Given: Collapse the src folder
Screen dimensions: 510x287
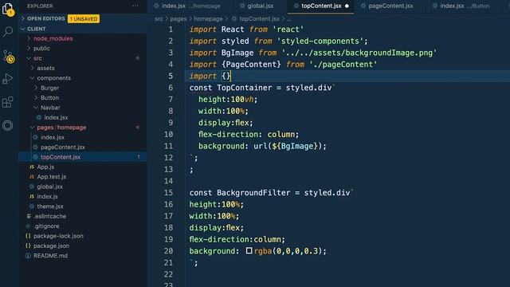Looking at the screenshot, I should [x=29, y=58].
